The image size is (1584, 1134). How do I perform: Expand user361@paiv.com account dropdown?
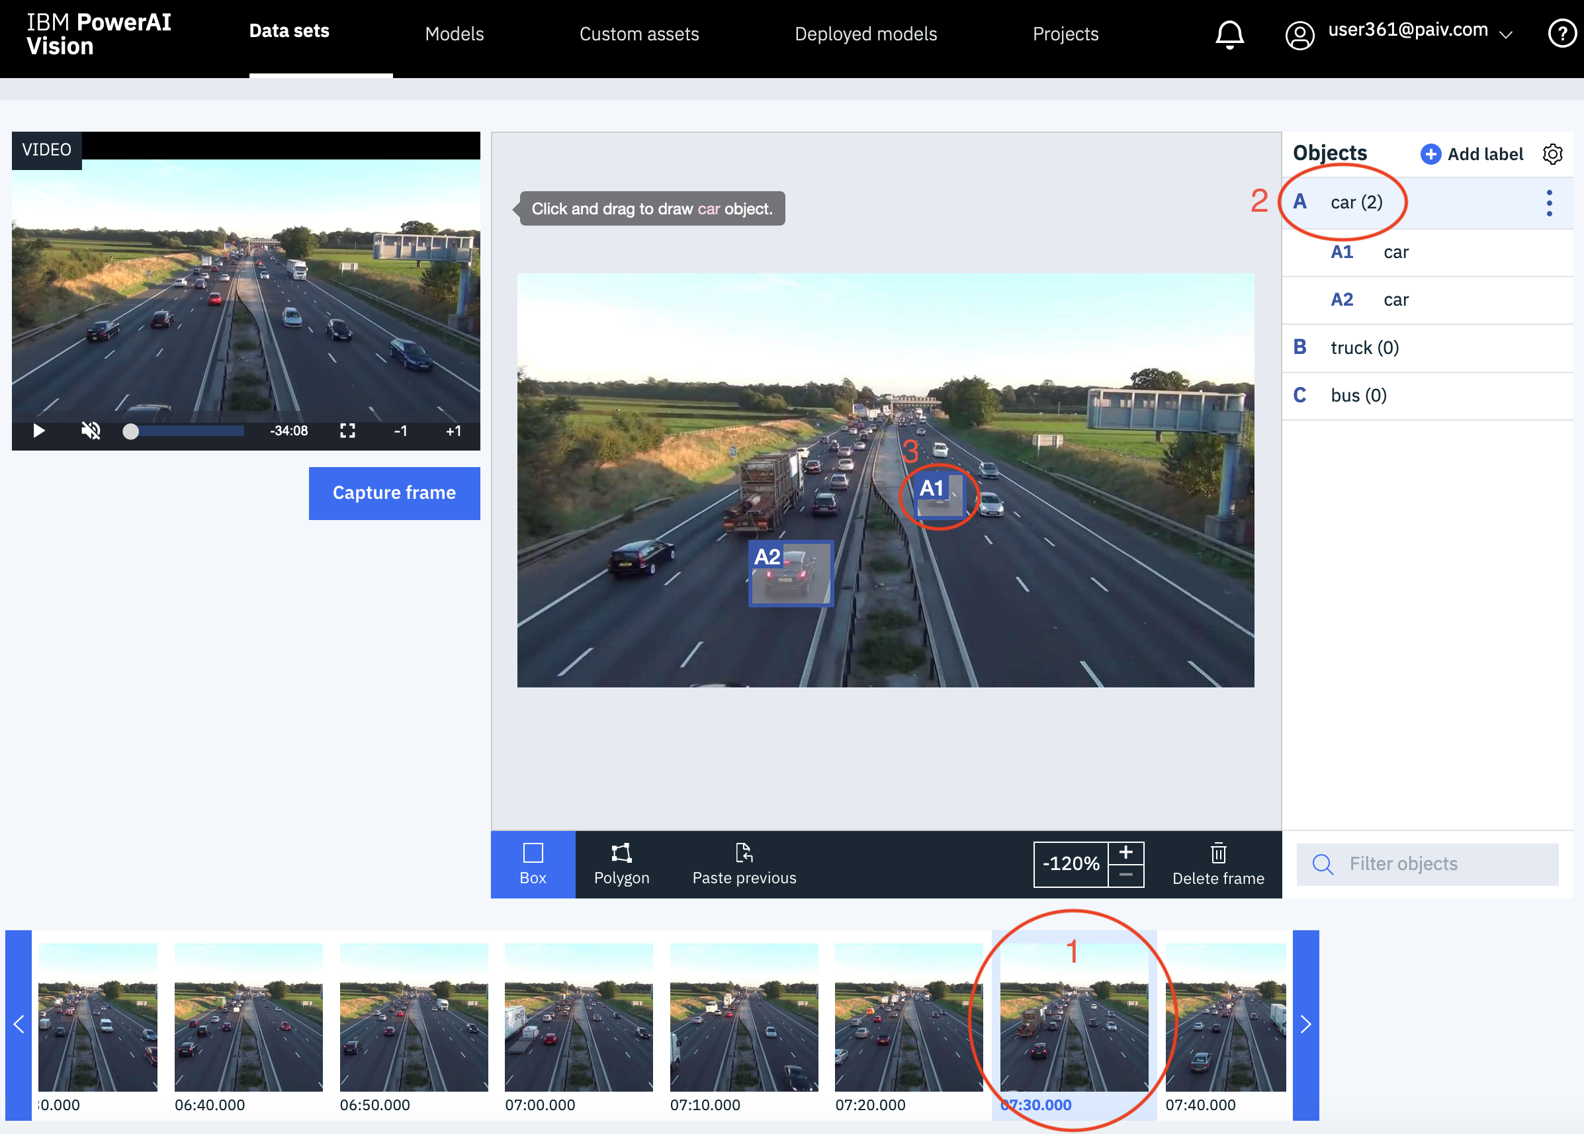point(1507,34)
